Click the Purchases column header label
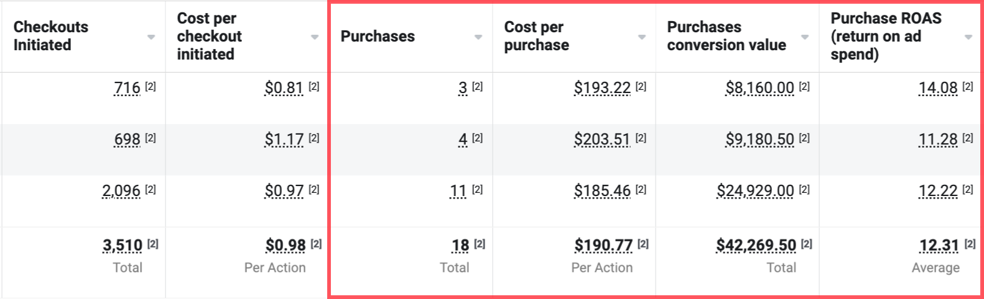 378,36
